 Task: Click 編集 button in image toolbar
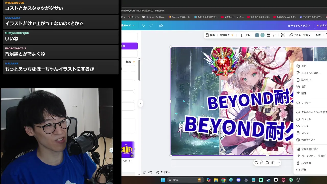click(x=210, y=35)
